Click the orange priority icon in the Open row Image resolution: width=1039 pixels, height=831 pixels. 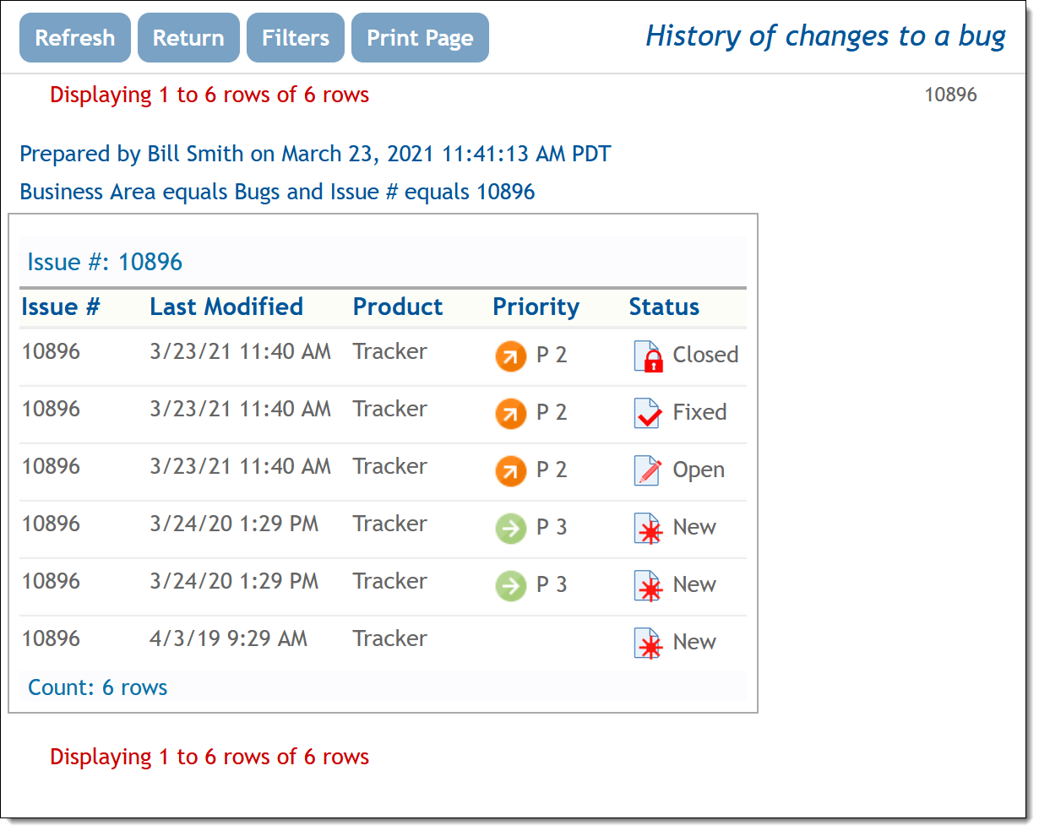click(x=510, y=471)
